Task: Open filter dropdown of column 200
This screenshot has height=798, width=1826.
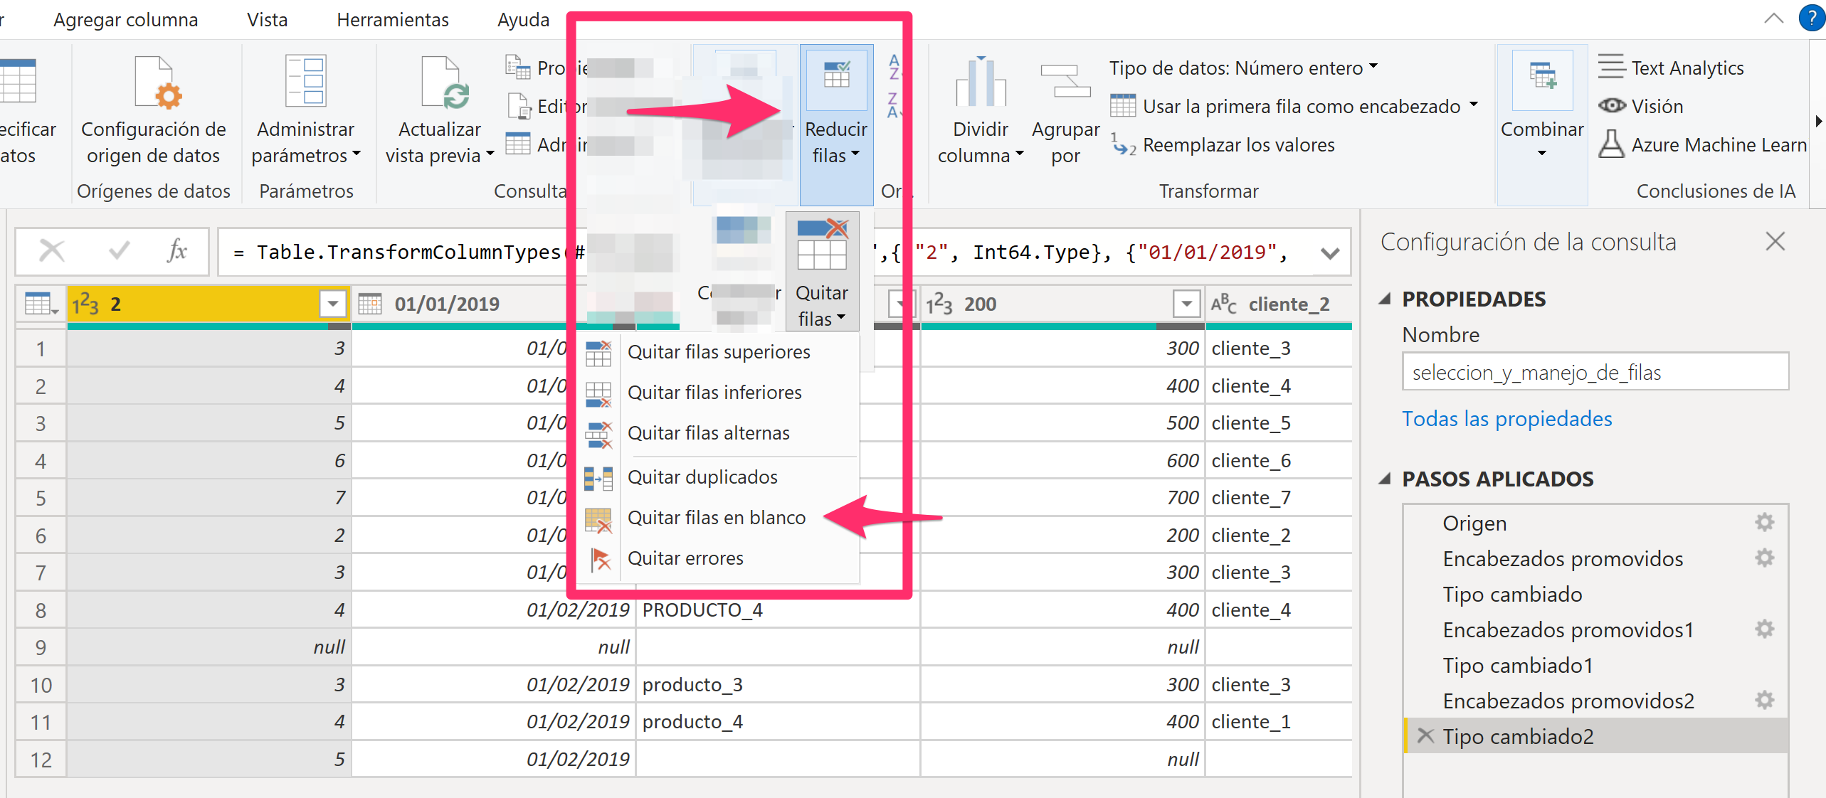Action: [x=1186, y=304]
